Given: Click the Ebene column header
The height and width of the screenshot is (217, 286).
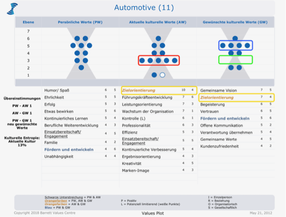Looking at the screenshot, I should (28, 22).
